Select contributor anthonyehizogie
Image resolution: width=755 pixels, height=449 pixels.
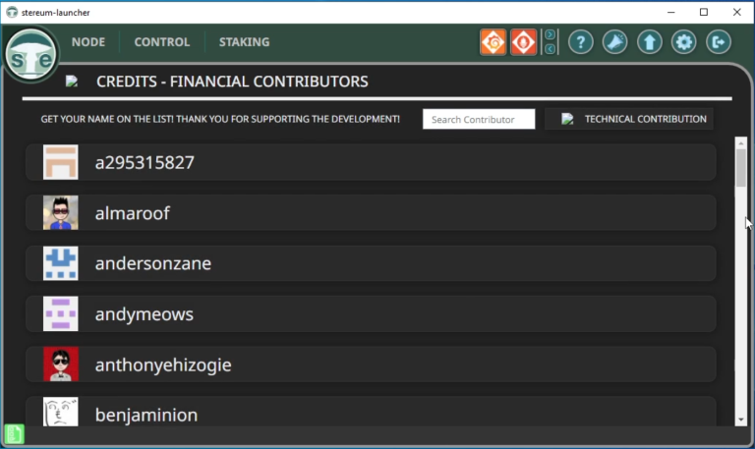click(x=371, y=365)
